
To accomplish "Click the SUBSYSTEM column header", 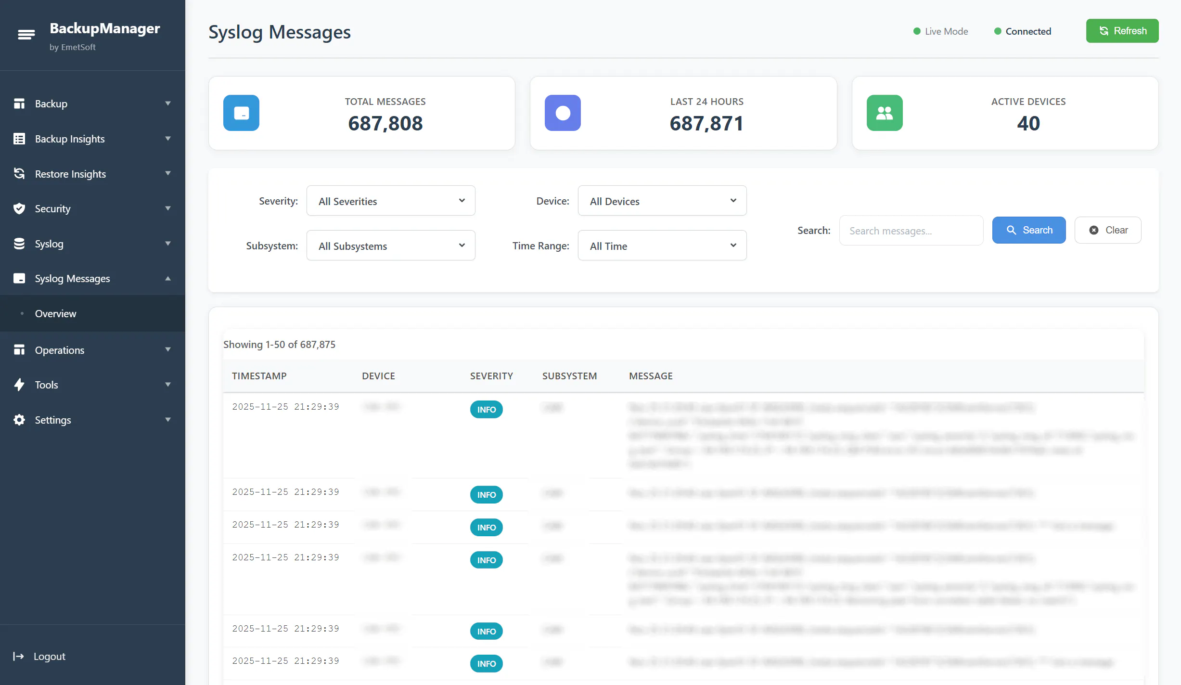I will pos(569,376).
